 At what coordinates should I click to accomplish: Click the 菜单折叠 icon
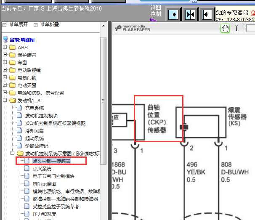[35, 25]
